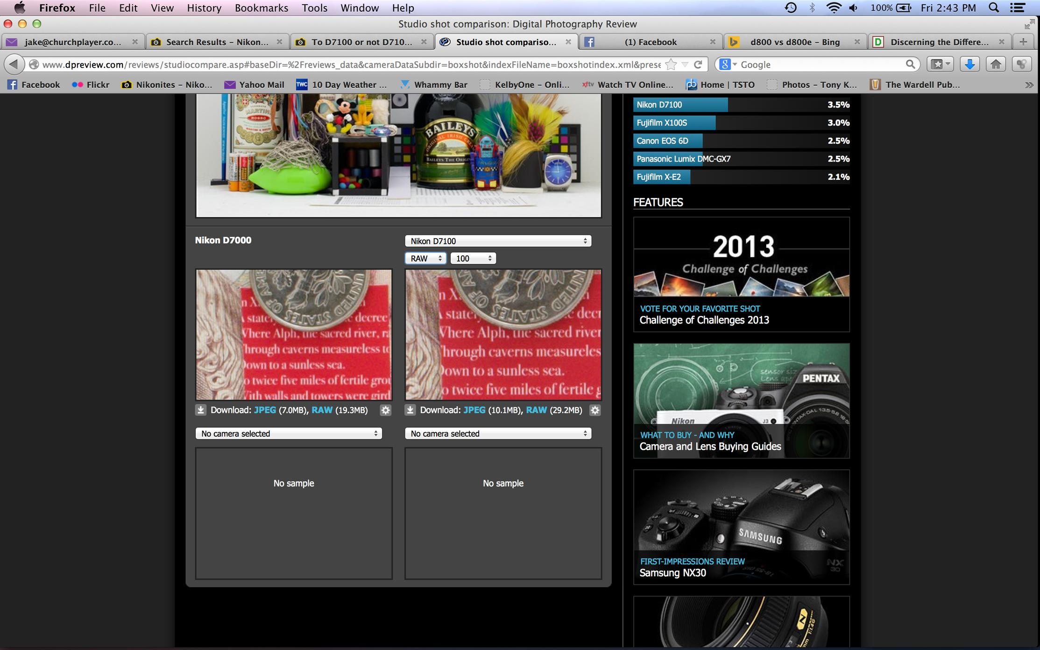Viewport: 1040px width, 650px height.
Task: Click the gear icon under Nikon D7000 image
Action: pos(385,410)
